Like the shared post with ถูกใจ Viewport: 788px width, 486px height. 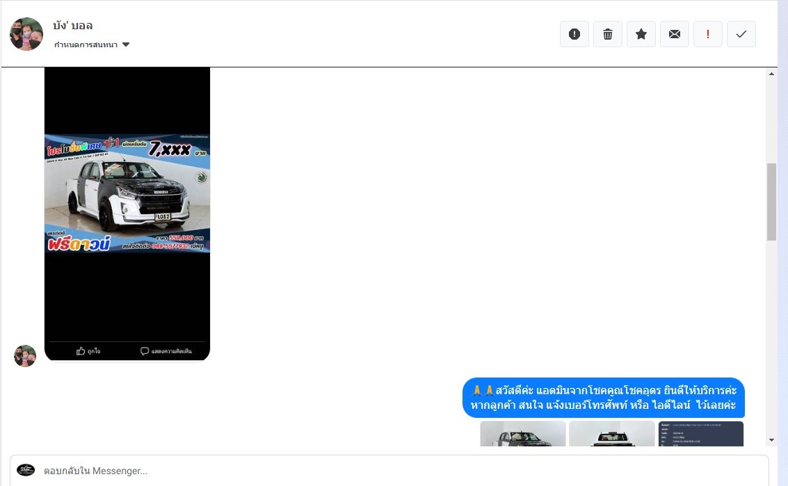(x=88, y=351)
